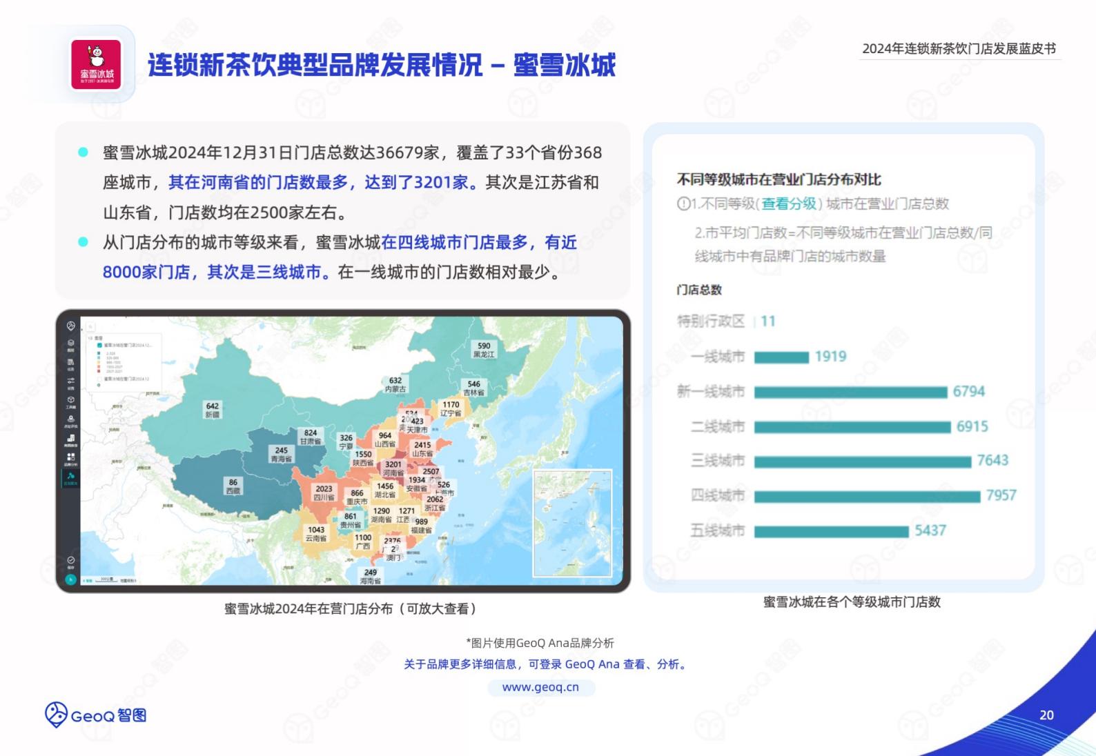Click the 二线城市 bar showing 6915
The width and height of the screenshot is (1096, 756).
(x=852, y=427)
